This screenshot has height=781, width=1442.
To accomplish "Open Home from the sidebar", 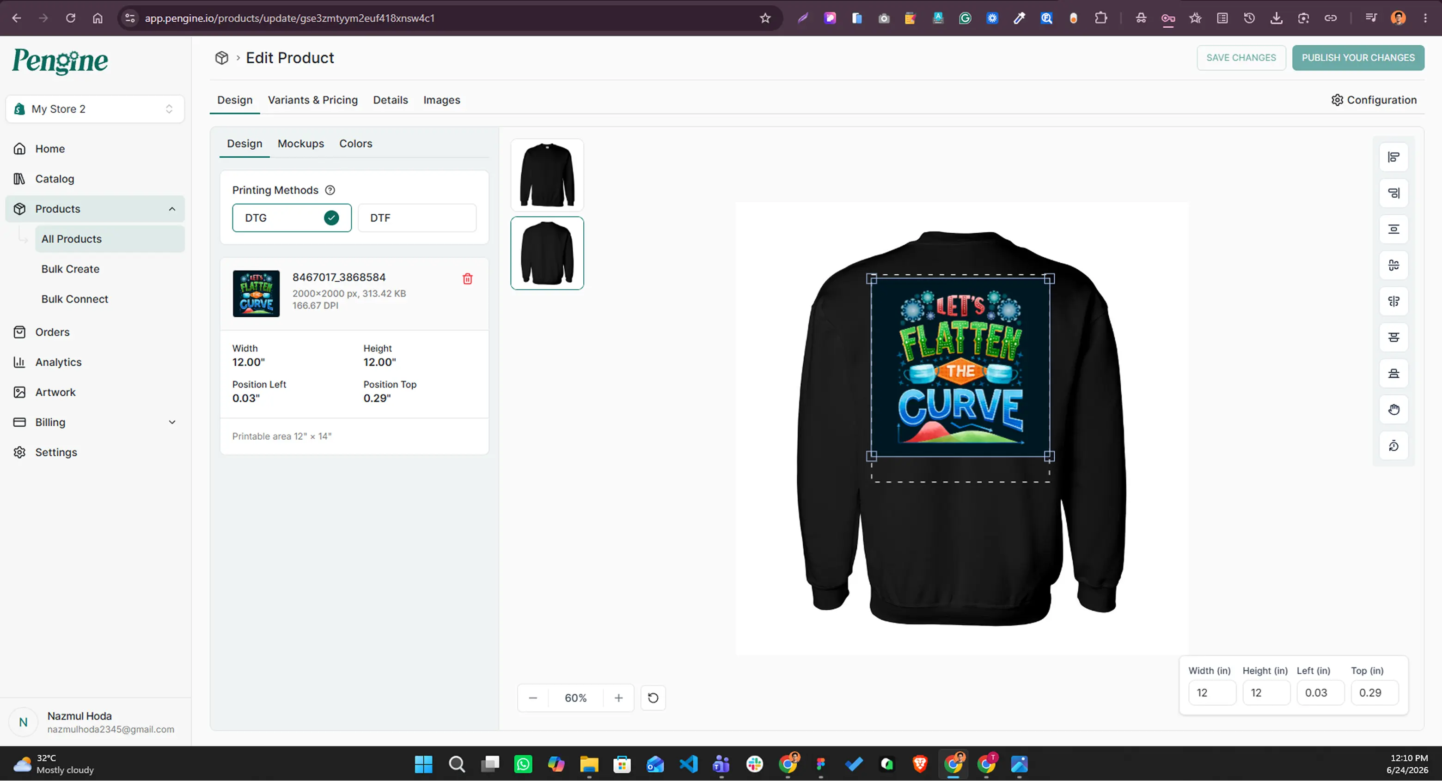I will [95, 149].
